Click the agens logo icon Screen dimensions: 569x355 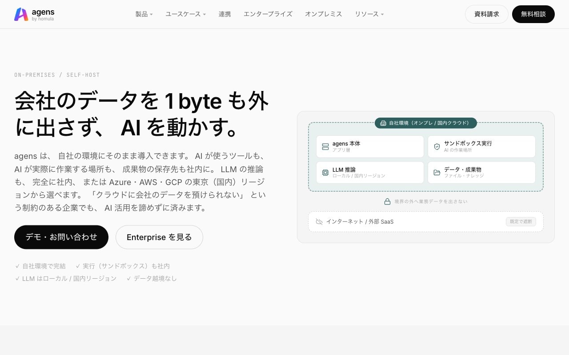point(21,14)
